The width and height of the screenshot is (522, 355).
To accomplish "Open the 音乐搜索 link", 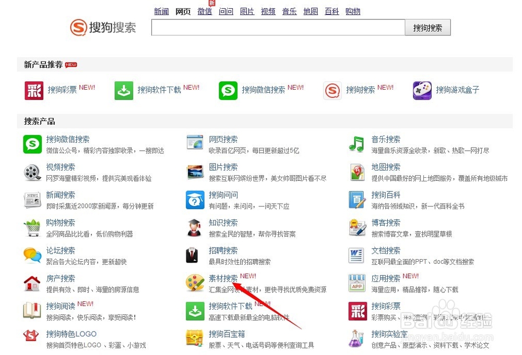I will pyautogui.click(x=386, y=139).
